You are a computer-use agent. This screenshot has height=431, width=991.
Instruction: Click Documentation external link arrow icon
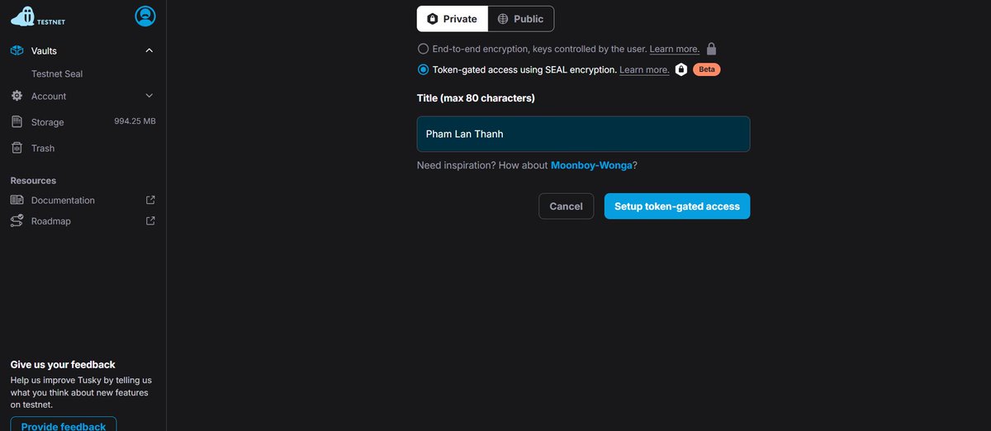point(150,200)
